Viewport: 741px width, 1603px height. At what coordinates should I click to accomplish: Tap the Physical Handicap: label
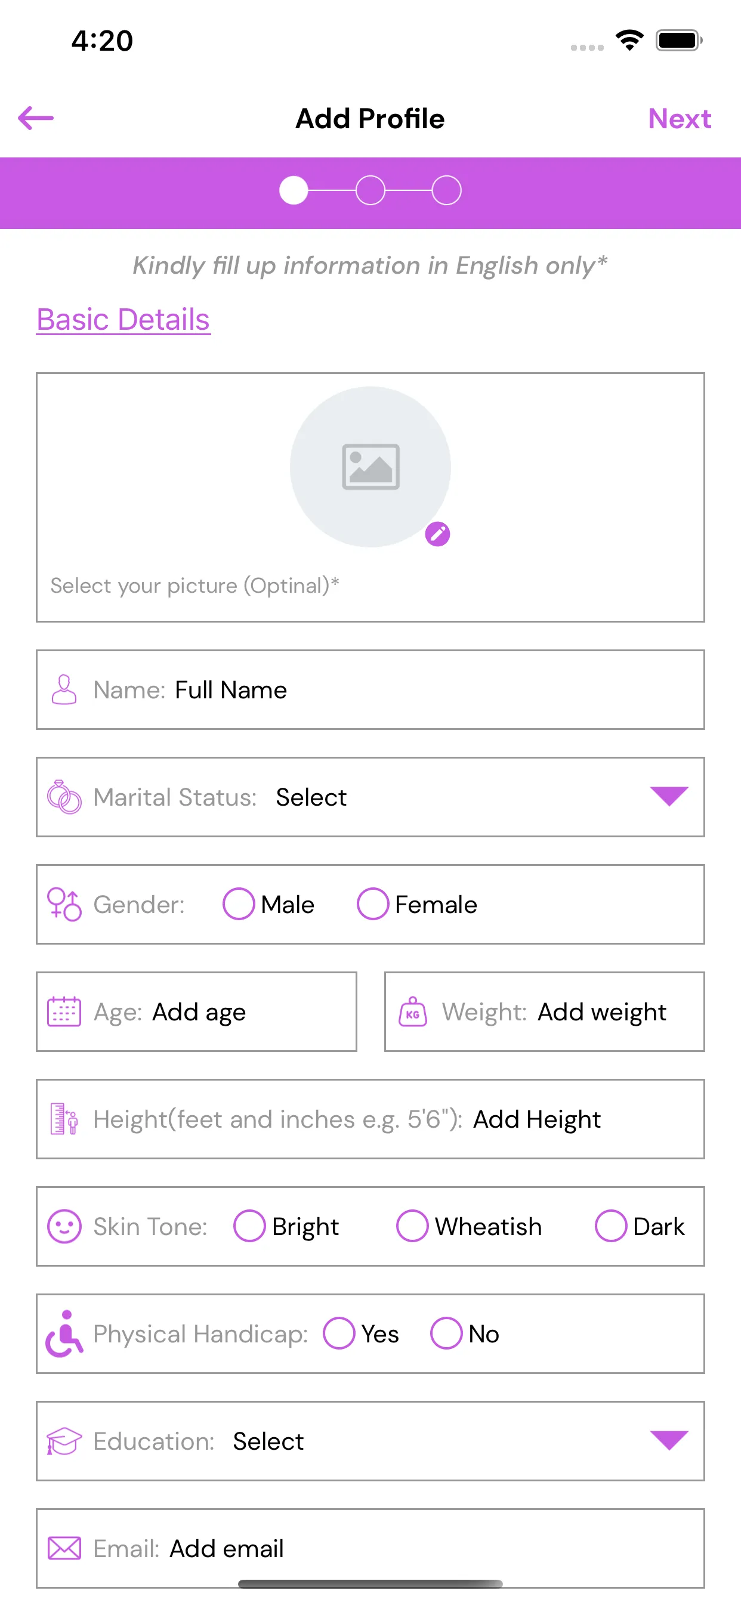tap(200, 1333)
